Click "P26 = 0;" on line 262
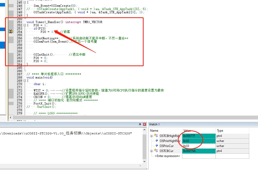This screenshot has height=170, width=258. tap(40, 58)
